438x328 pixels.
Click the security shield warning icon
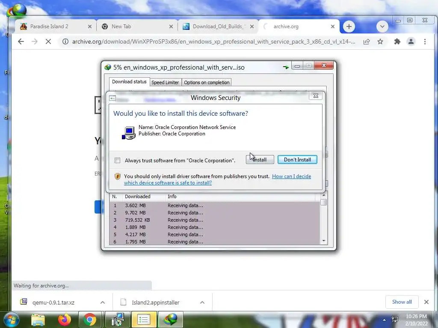(118, 176)
